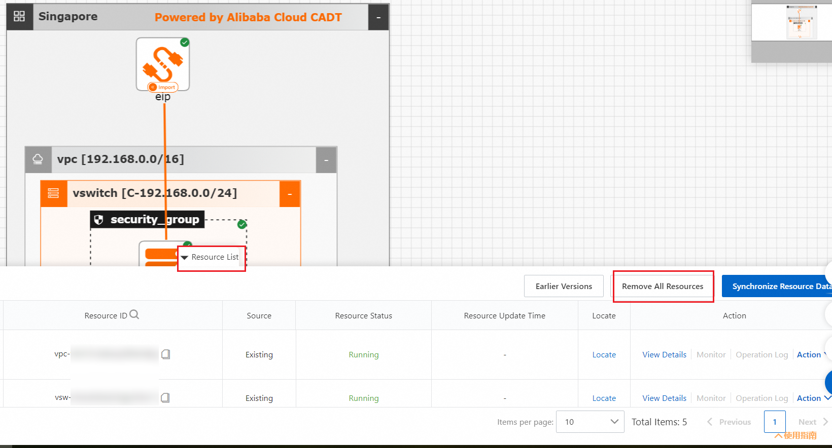The height and width of the screenshot is (448, 832).
Task: Click the Singapore region title
Action: click(68, 16)
